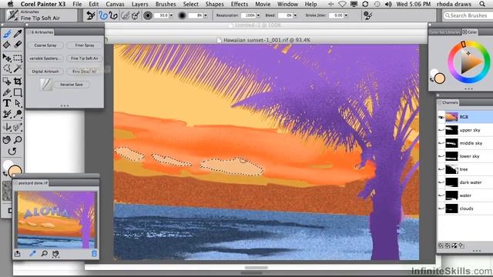Click the Align to Path icon
The image size is (493, 277).
point(125,15)
